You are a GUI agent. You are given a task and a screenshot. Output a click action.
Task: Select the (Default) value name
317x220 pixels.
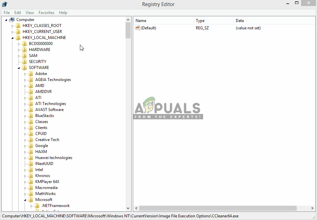pyautogui.click(x=149, y=28)
